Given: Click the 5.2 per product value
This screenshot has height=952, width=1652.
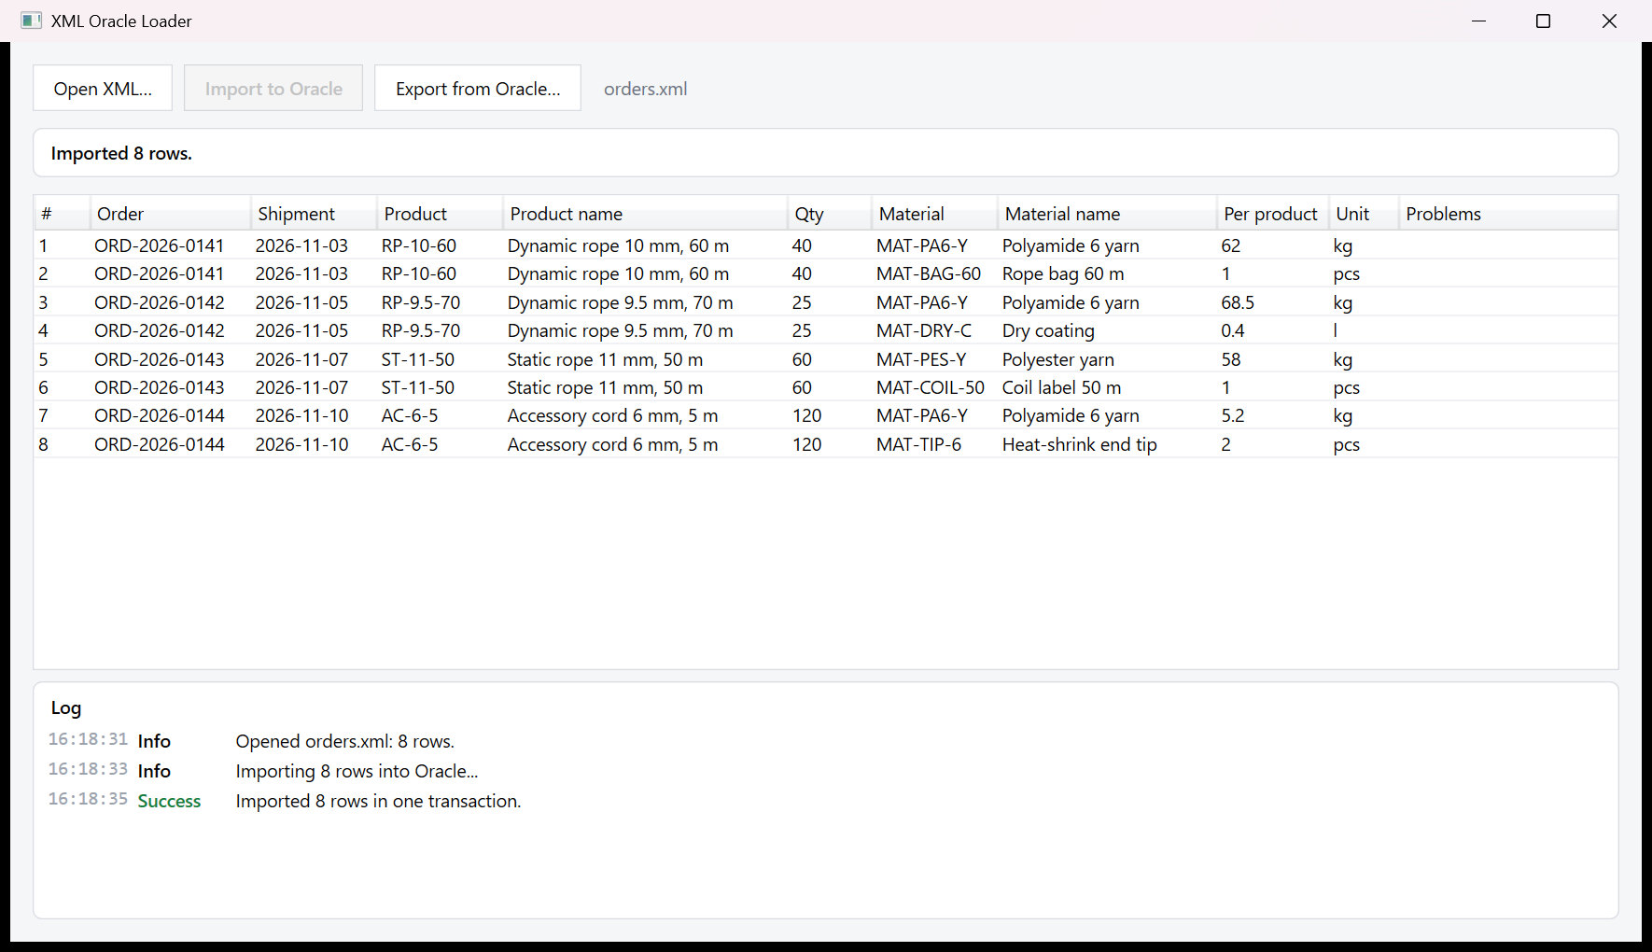Looking at the screenshot, I should 1233,415.
